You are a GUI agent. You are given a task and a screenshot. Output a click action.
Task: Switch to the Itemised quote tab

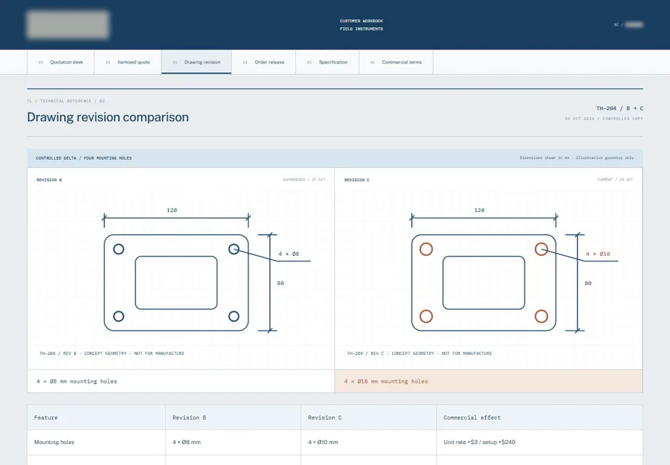[x=128, y=62]
